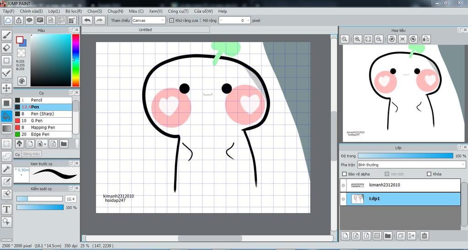Screen dimensions: 468x250
Task: Open the Xem(V) menu
Action: 156,11
